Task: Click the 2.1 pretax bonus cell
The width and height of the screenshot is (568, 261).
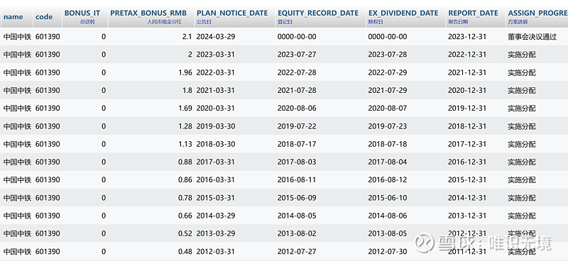Action: [187, 37]
